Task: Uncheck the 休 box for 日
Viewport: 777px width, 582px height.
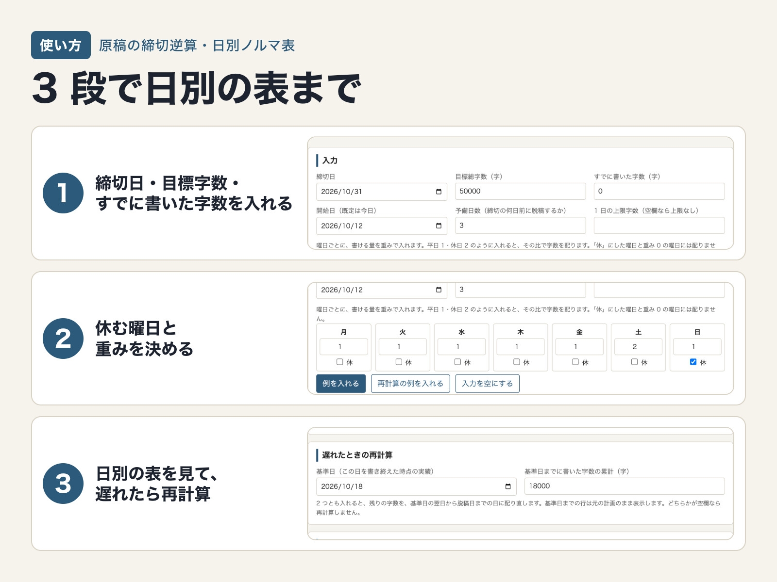Action: [693, 362]
